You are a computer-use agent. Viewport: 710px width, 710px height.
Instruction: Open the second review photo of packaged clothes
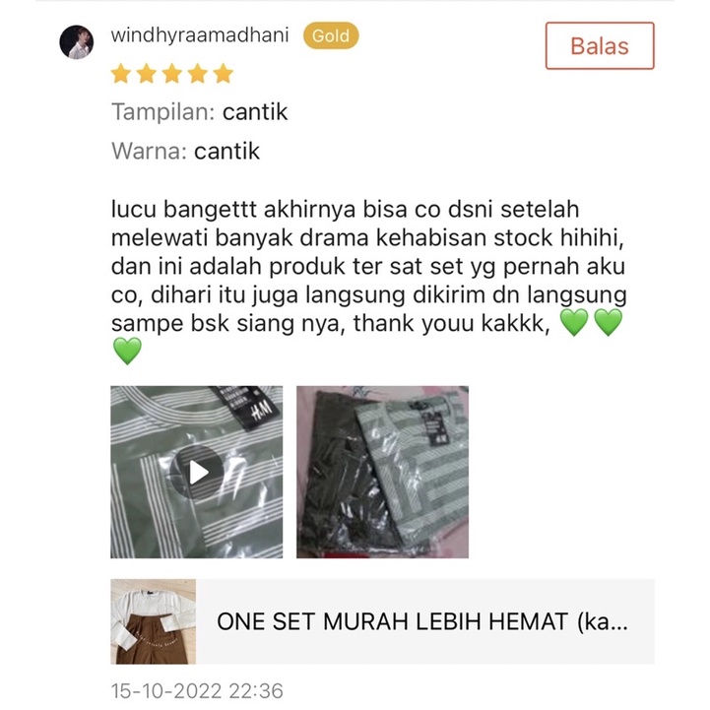click(x=383, y=472)
